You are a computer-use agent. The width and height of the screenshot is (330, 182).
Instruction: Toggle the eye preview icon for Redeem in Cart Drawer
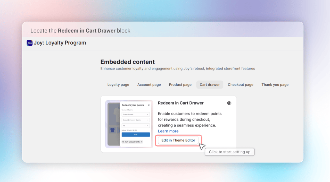click(229, 103)
